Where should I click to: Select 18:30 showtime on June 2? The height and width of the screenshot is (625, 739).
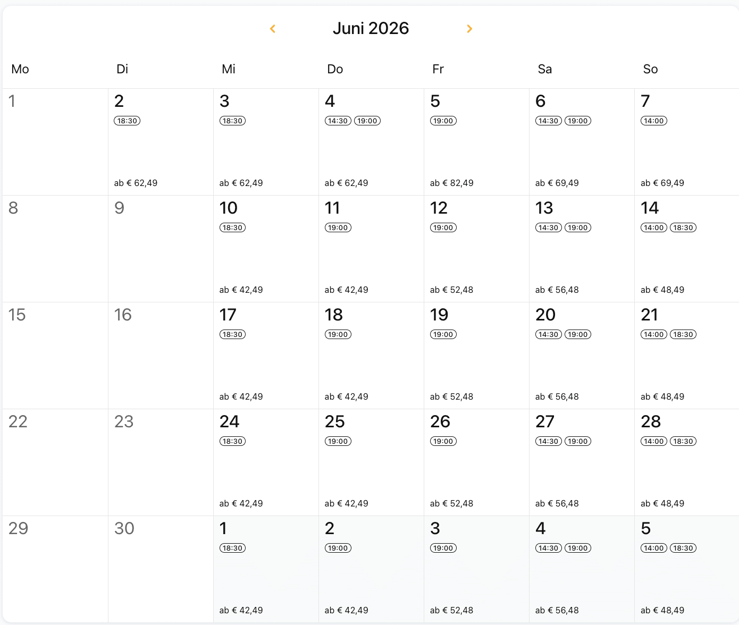point(127,121)
